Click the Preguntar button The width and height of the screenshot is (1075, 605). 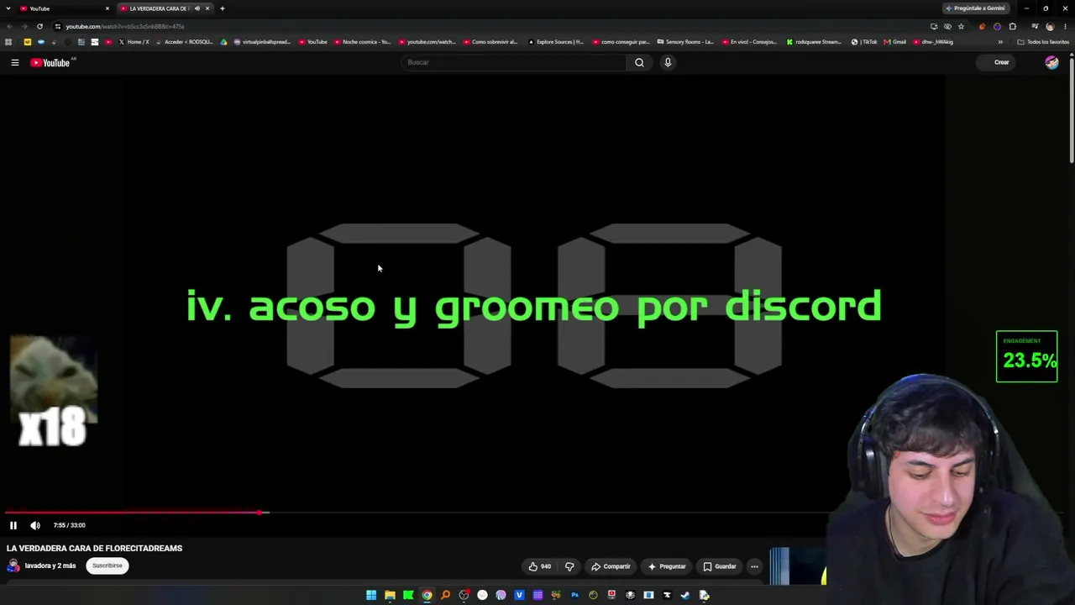667,566
